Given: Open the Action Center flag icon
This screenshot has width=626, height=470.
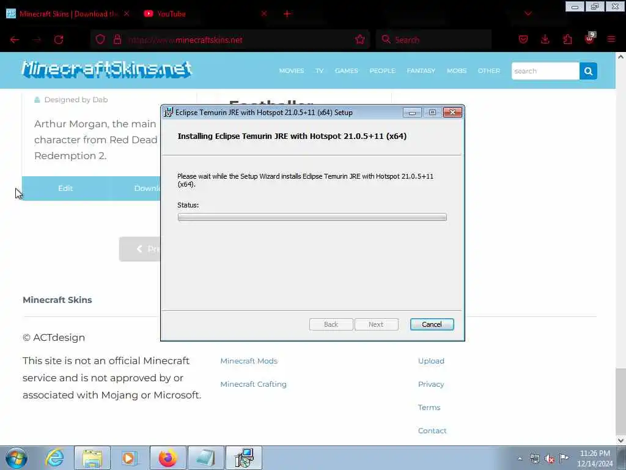Looking at the screenshot, I should [x=564, y=458].
